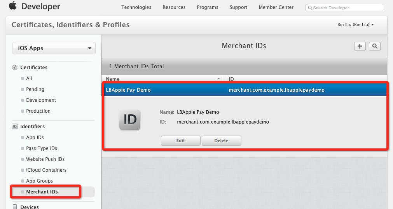The height and width of the screenshot is (209, 393).
Task: Sort by the Name column header
Action: pos(161,79)
